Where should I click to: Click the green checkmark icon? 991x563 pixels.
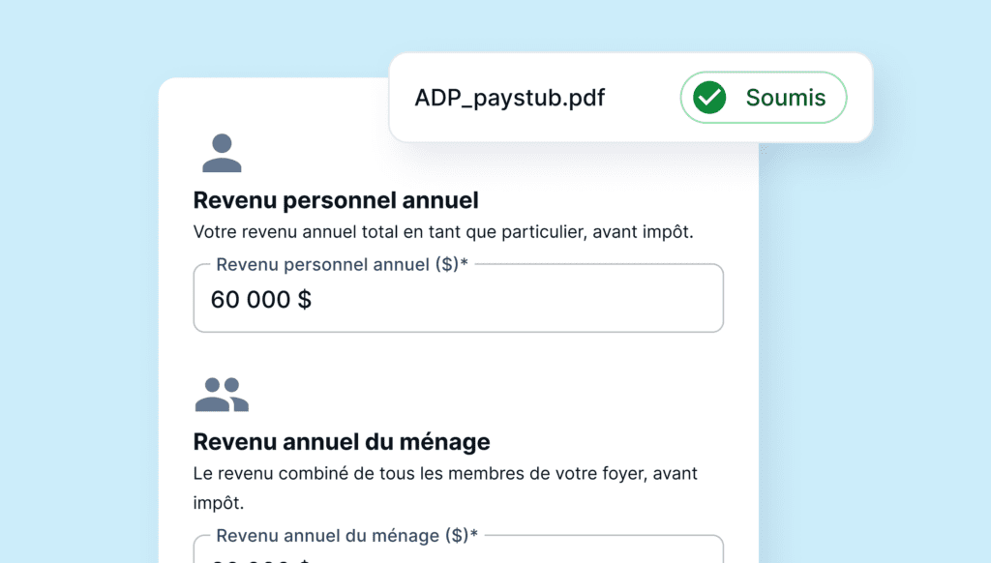(x=710, y=98)
